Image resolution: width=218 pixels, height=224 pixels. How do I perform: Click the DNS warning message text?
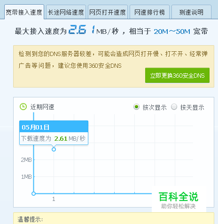point(113,60)
